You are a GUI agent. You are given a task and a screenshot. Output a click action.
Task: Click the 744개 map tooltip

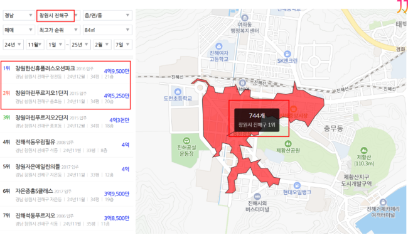pyautogui.click(x=257, y=120)
